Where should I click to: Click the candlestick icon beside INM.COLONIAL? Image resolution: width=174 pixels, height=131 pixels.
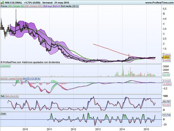[2, 2]
